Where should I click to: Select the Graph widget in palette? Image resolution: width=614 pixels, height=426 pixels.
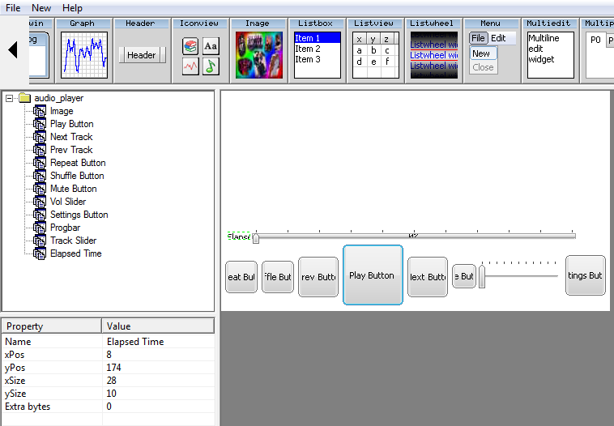(x=83, y=54)
